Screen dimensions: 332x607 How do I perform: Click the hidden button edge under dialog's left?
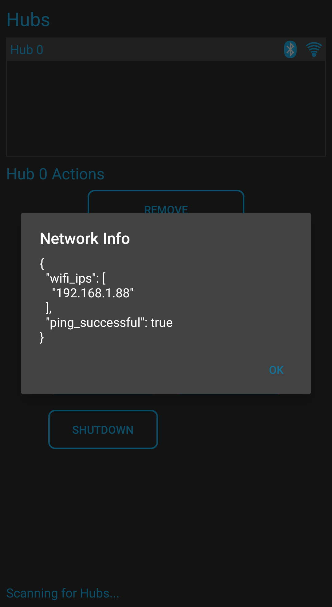[103, 394]
